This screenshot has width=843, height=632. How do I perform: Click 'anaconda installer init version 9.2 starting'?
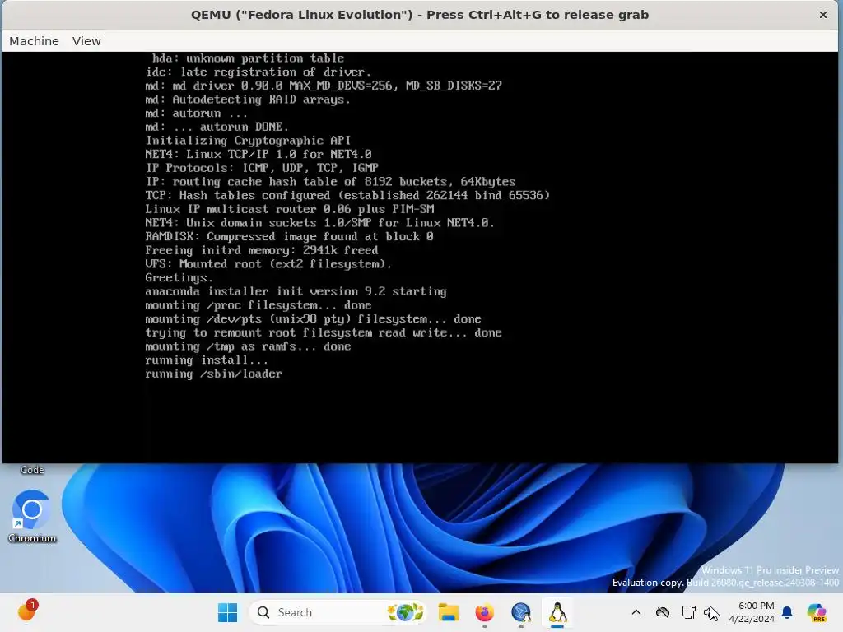pyautogui.click(x=296, y=291)
